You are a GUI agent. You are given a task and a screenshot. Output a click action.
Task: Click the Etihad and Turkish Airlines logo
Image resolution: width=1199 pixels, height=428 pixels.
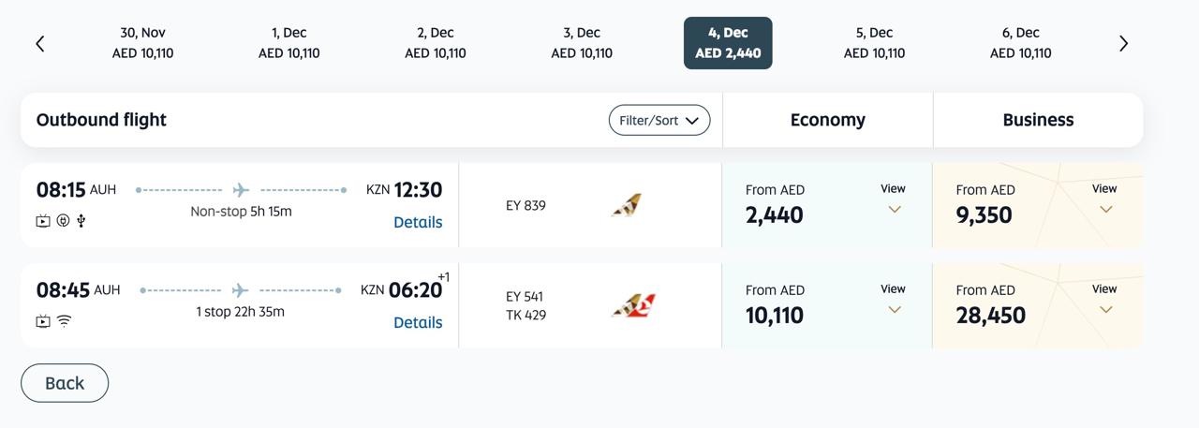click(x=633, y=305)
